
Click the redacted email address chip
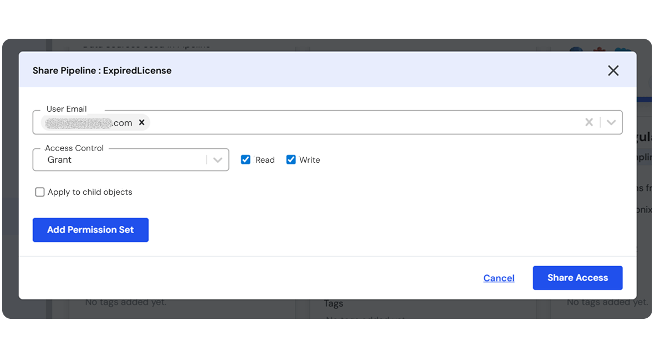(x=89, y=122)
